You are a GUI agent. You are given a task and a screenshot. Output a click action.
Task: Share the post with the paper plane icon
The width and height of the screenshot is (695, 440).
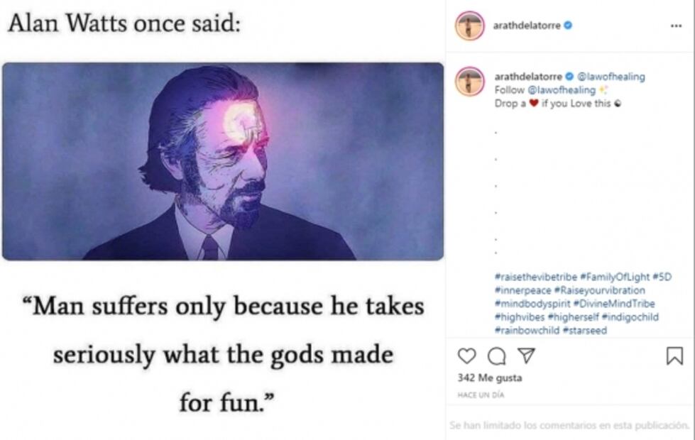tap(526, 356)
